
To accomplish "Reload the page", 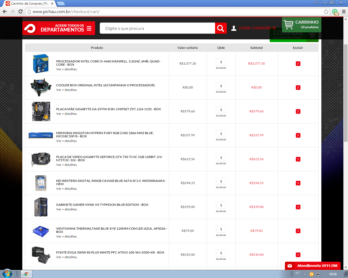I will pos(20,11).
